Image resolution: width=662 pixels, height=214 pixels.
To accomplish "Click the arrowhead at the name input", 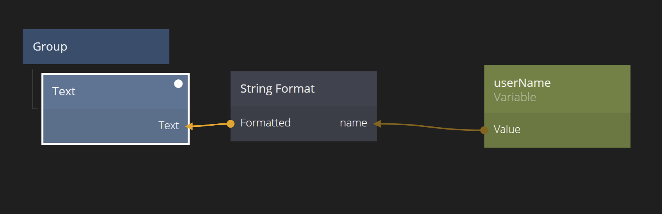I will tap(377, 124).
